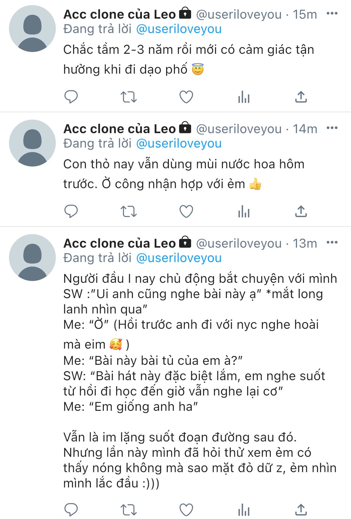The height and width of the screenshot is (519, 351).
Task: Reply to the 14m tweet
Action: tap(71, 211)
